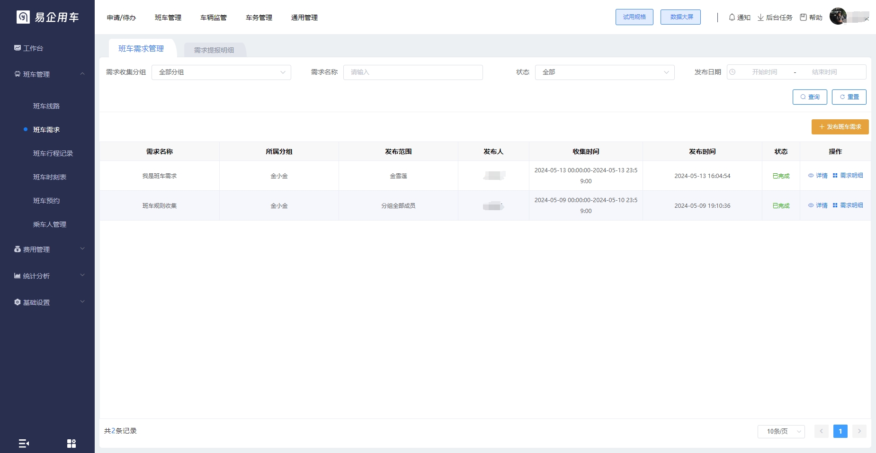The width and height of the screenshot is (876, 453).
Task: Open 通知 bell notifications
Action: (x=740, y=18)
